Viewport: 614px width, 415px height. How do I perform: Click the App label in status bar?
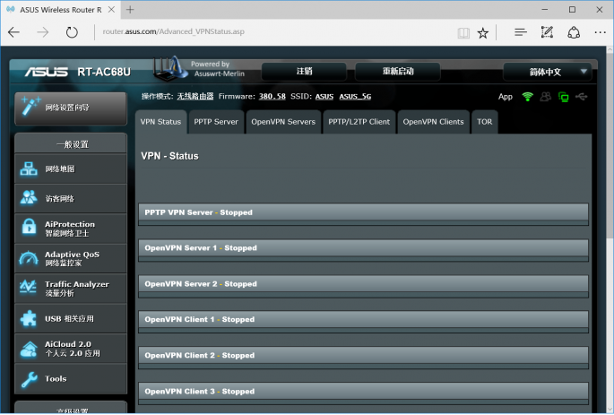click(x=506, y=97)
